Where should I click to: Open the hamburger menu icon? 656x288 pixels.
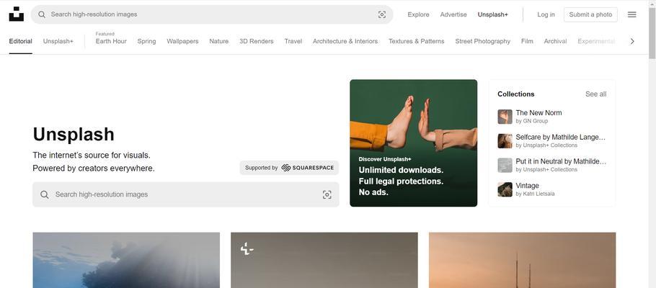(631, 14)
